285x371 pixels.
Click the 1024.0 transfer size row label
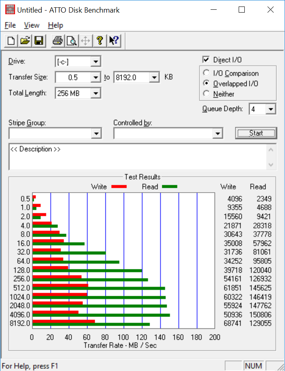[20, 297]
